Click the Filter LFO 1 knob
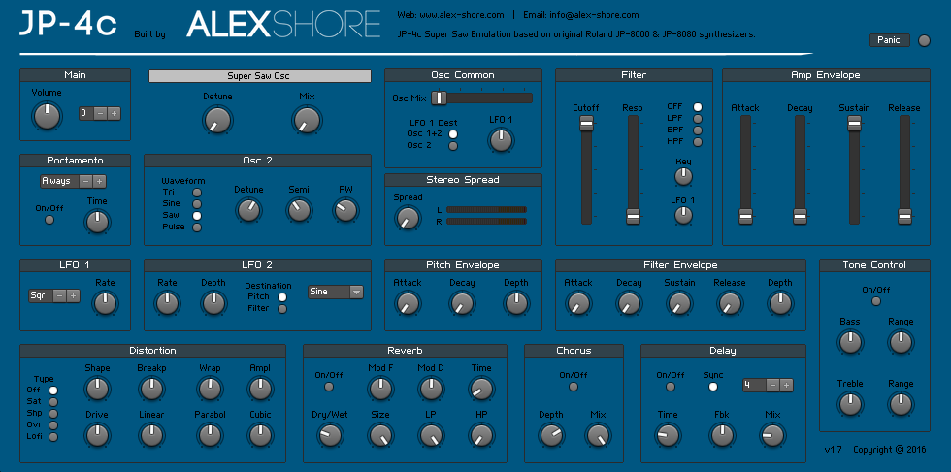951x472 pixels. click(684, 215)
